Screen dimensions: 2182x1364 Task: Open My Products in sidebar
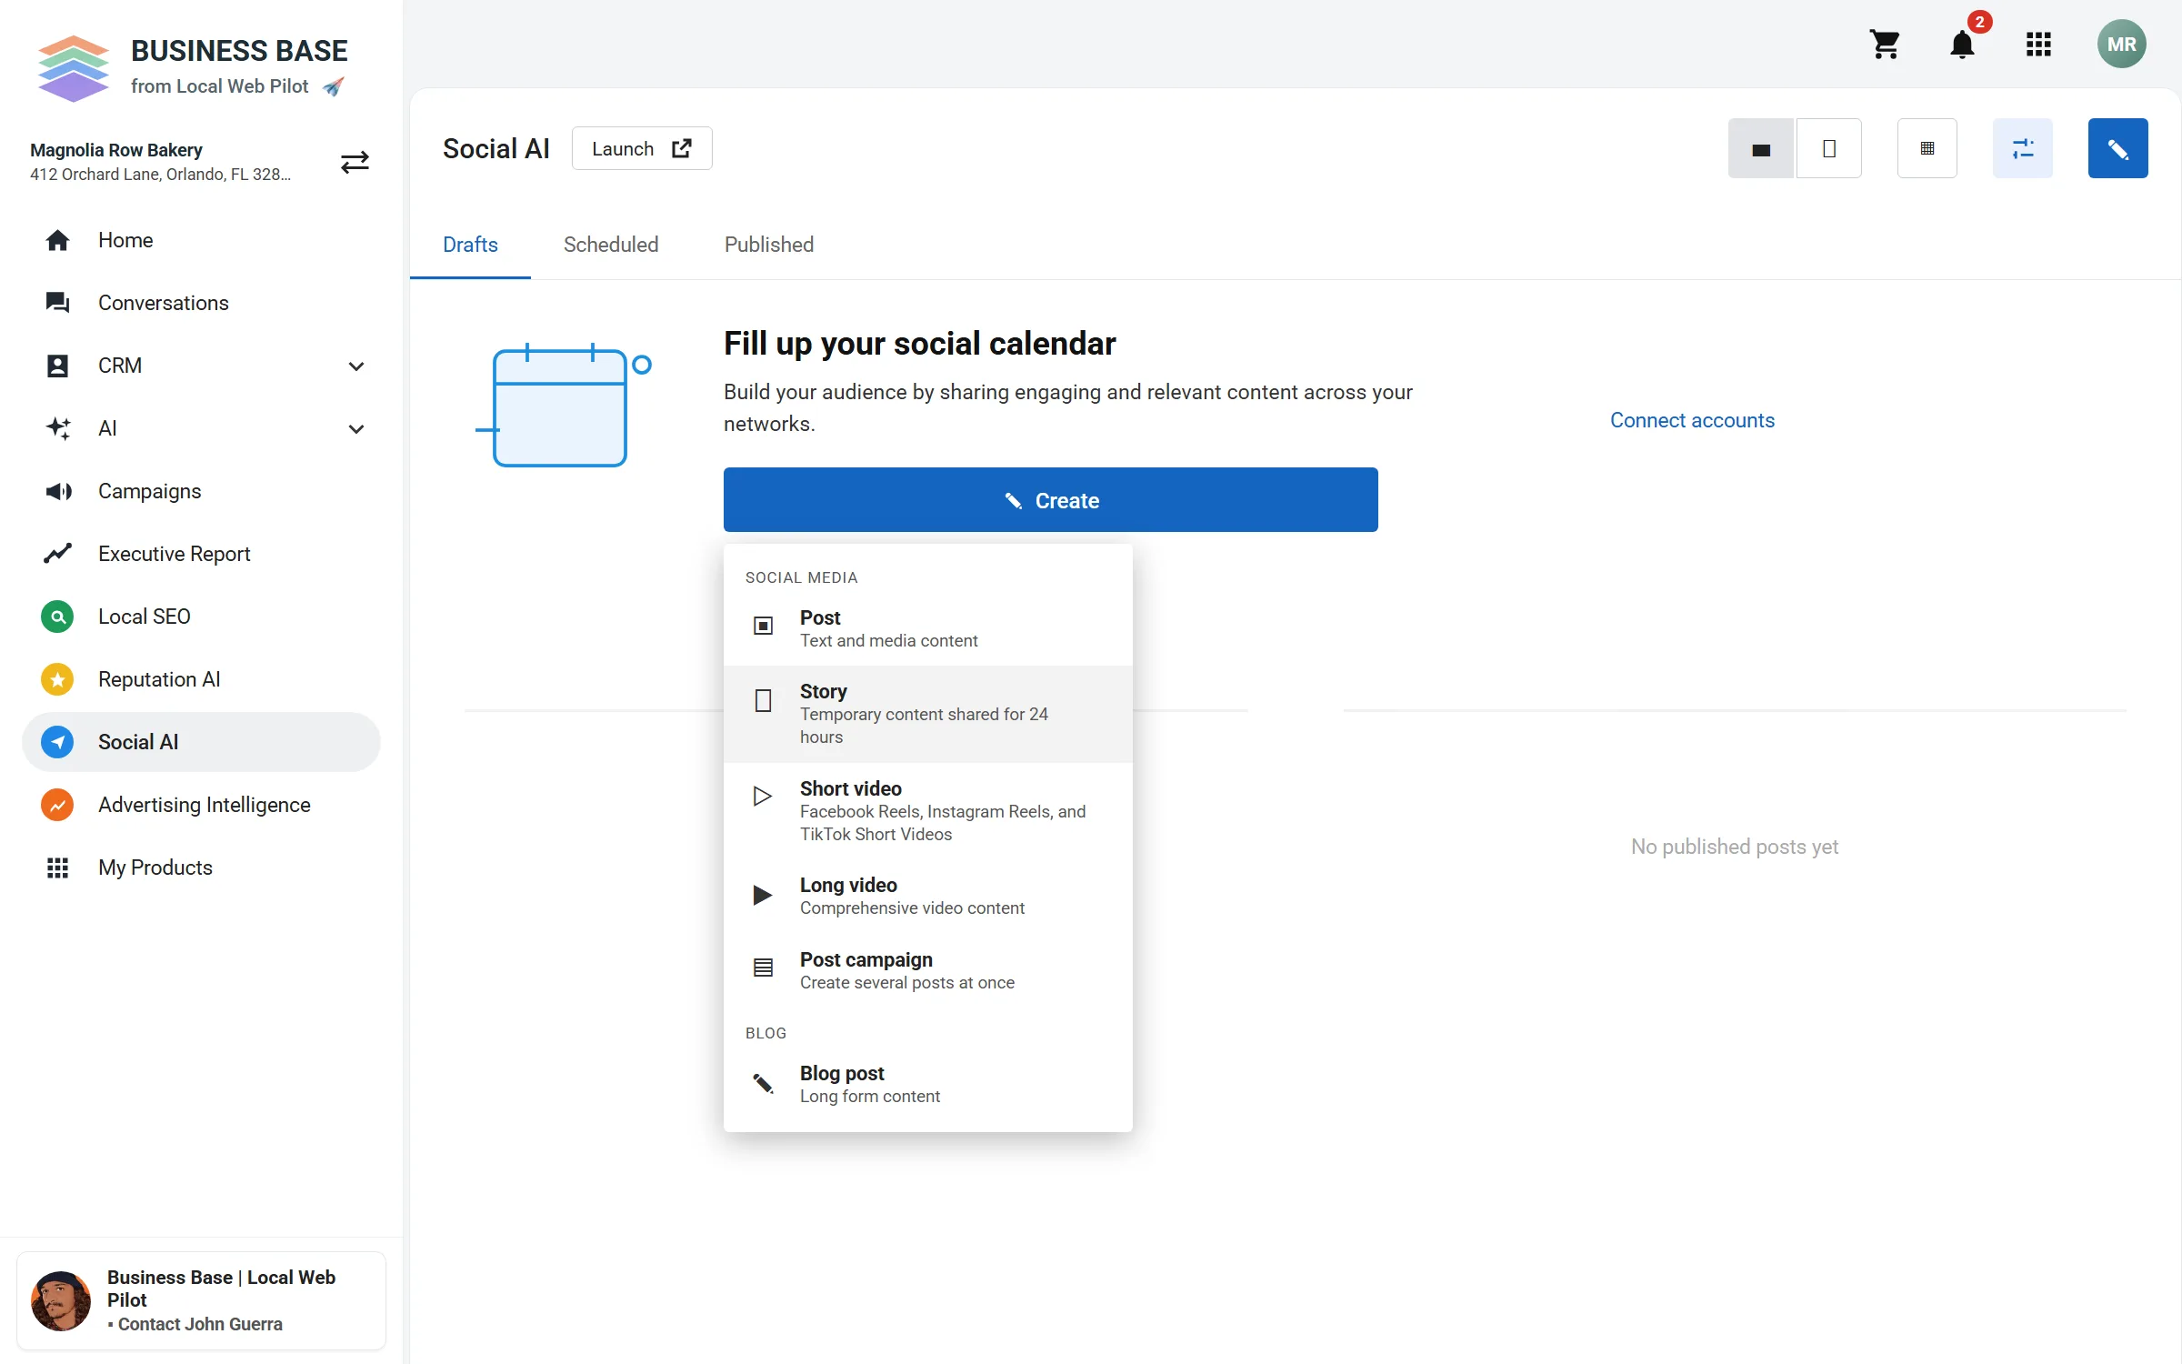click(x=201, y=868)
